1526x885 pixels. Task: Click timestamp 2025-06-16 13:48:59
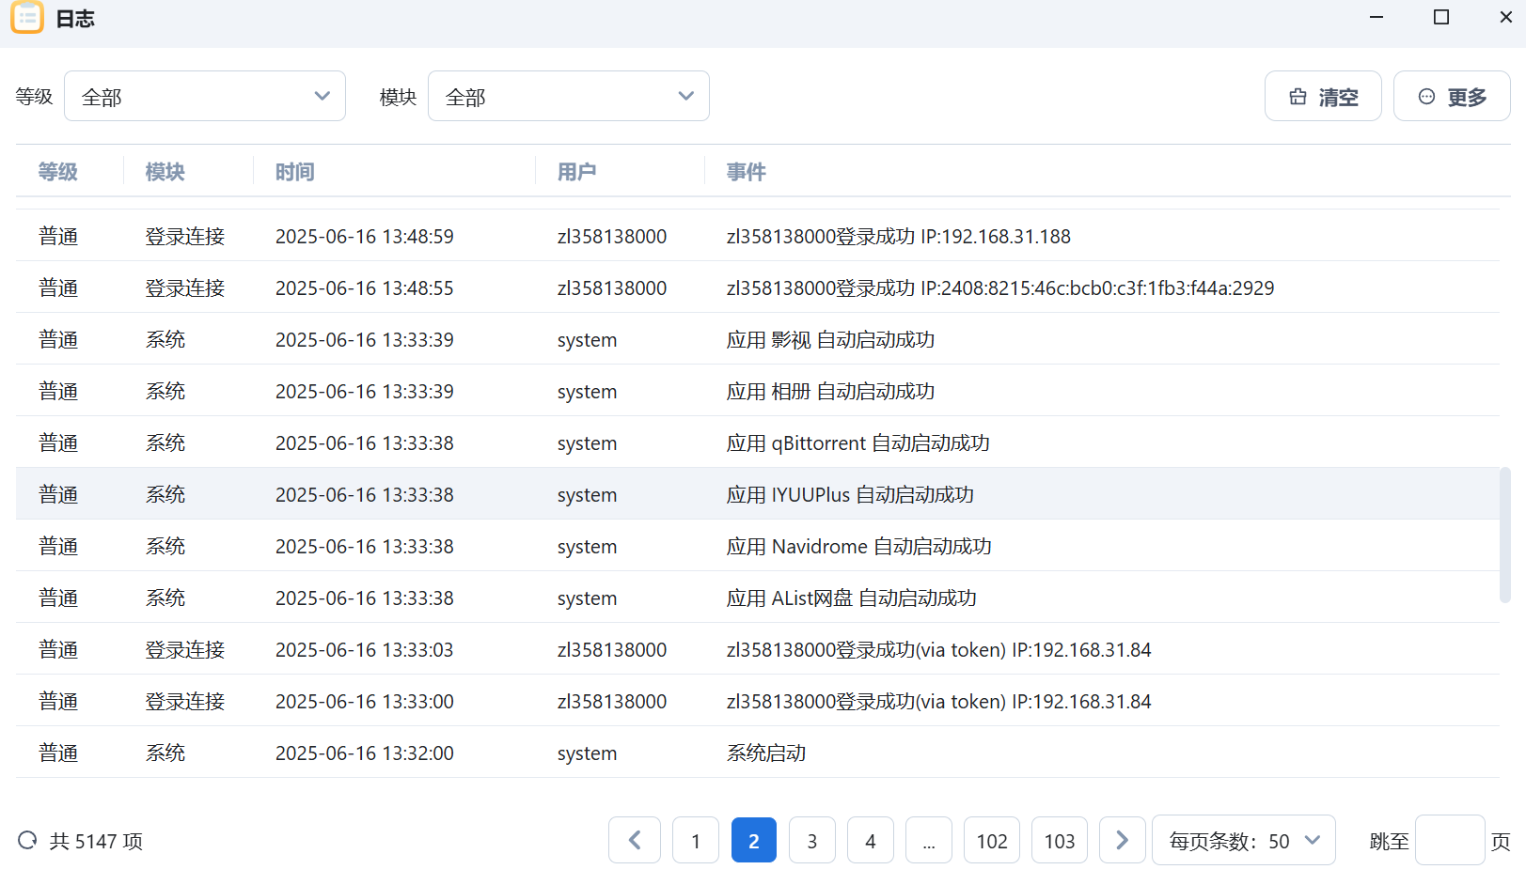point(365,236)
